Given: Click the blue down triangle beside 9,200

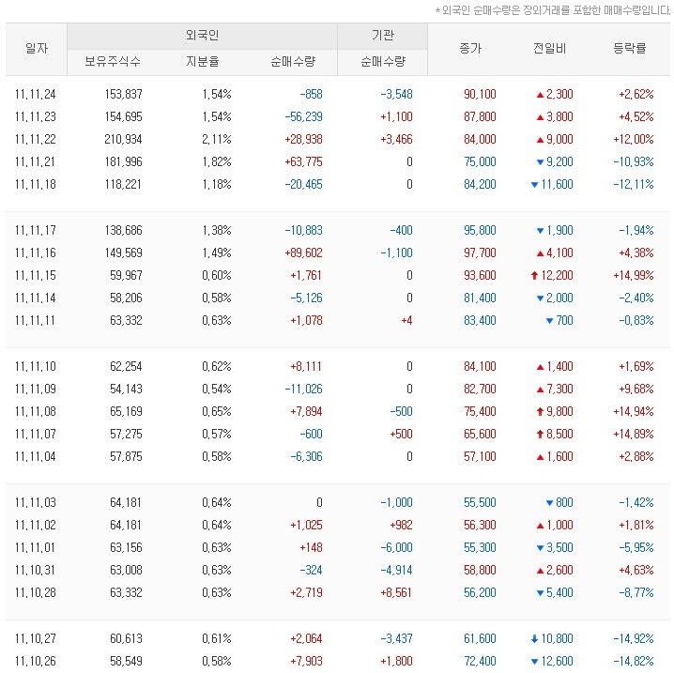Looking at the screenshot, I should coord(540,162).
